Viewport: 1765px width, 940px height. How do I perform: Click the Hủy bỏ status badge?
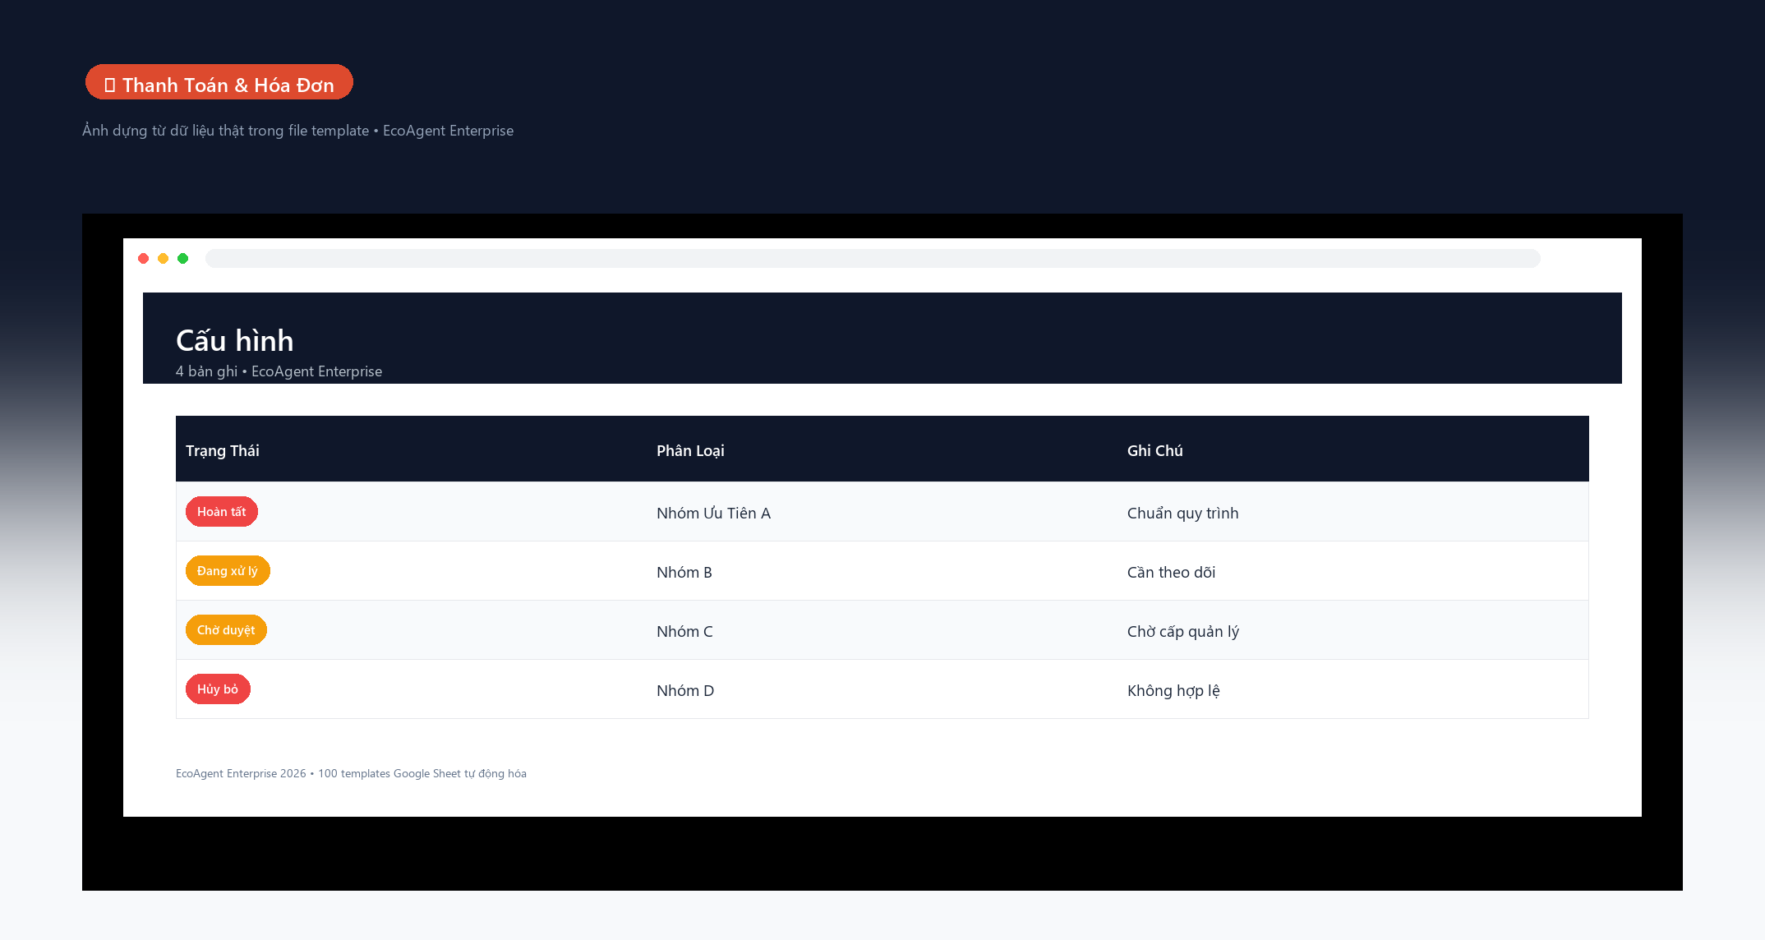[x=218, y=689]
